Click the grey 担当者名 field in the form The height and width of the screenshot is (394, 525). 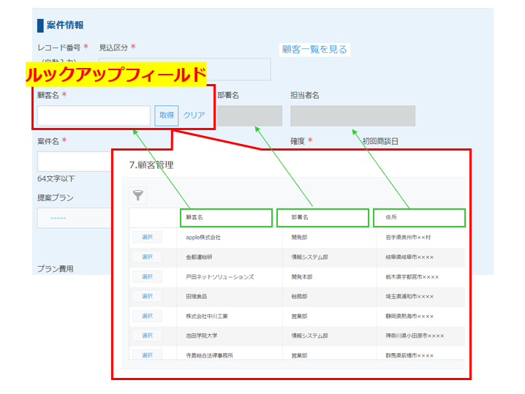352,115
